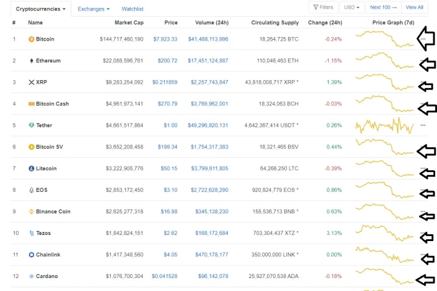Click XRP price $0.211859
Viewport: 437px width, 291px height.
click(x=165, y=82)
